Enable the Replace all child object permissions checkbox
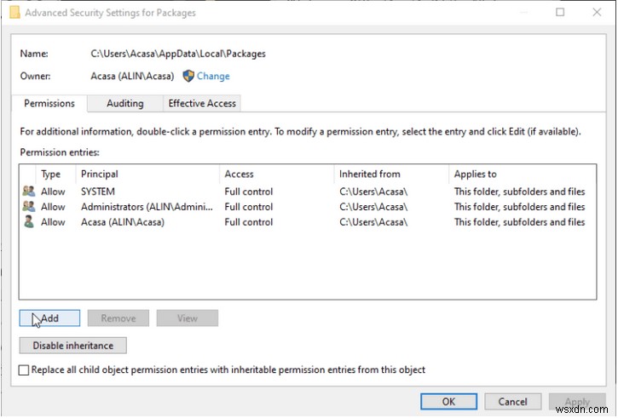Image resolution: width=618 pixels, height=418 pixels. click(24, 370)
